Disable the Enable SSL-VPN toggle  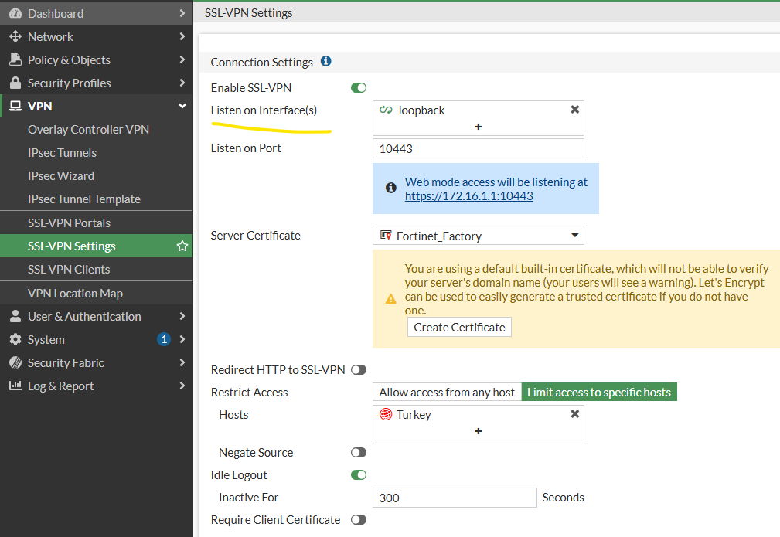358,87
